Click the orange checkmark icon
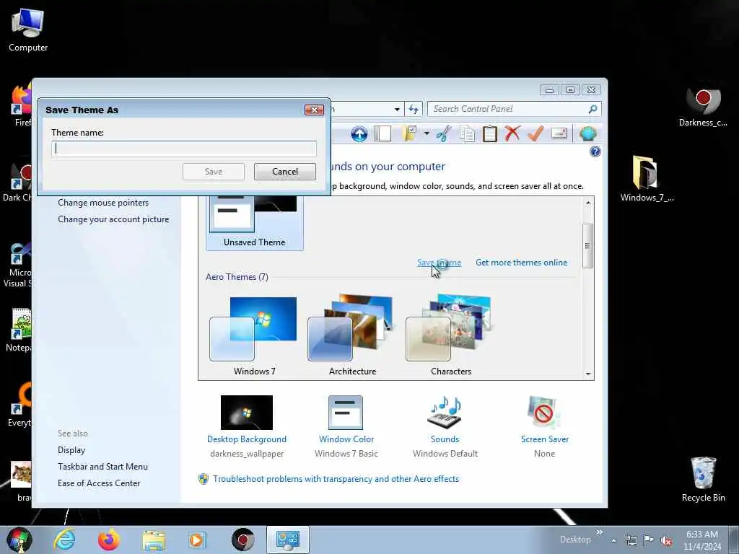 [x=535, y=133]
